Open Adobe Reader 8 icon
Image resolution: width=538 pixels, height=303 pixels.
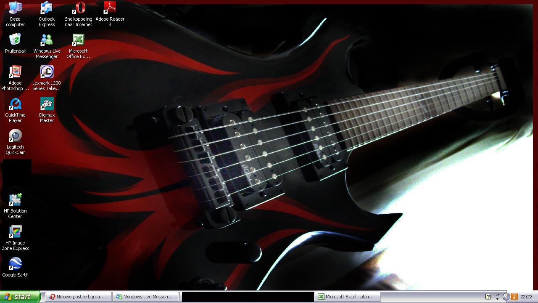click(x=110, y=8)
